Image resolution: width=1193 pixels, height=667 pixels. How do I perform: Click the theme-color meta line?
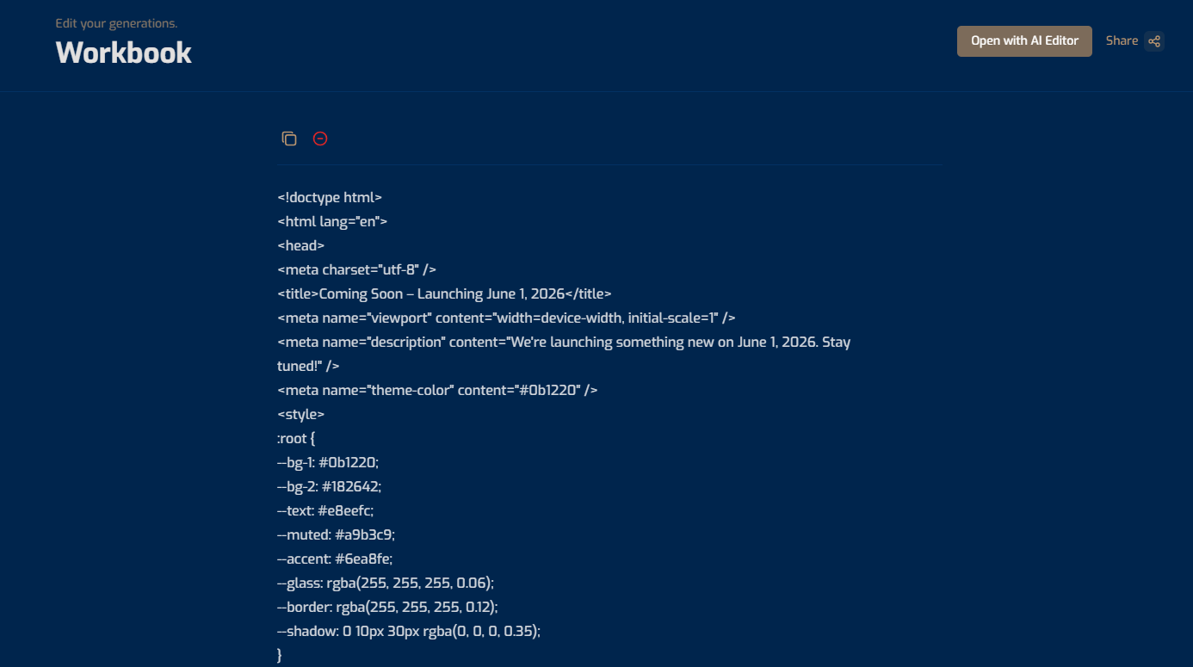coord(437,390)
